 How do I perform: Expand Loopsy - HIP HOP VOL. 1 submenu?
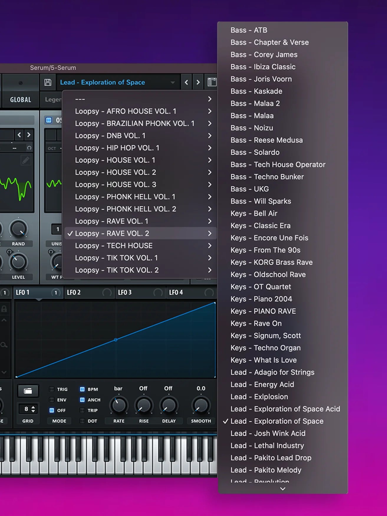pos(210,148)
